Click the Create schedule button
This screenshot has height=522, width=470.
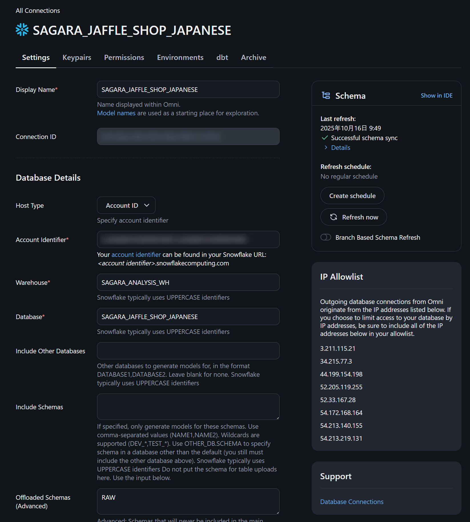[x=352, y=196]
